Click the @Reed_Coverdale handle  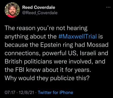click(x=40, y=13)
